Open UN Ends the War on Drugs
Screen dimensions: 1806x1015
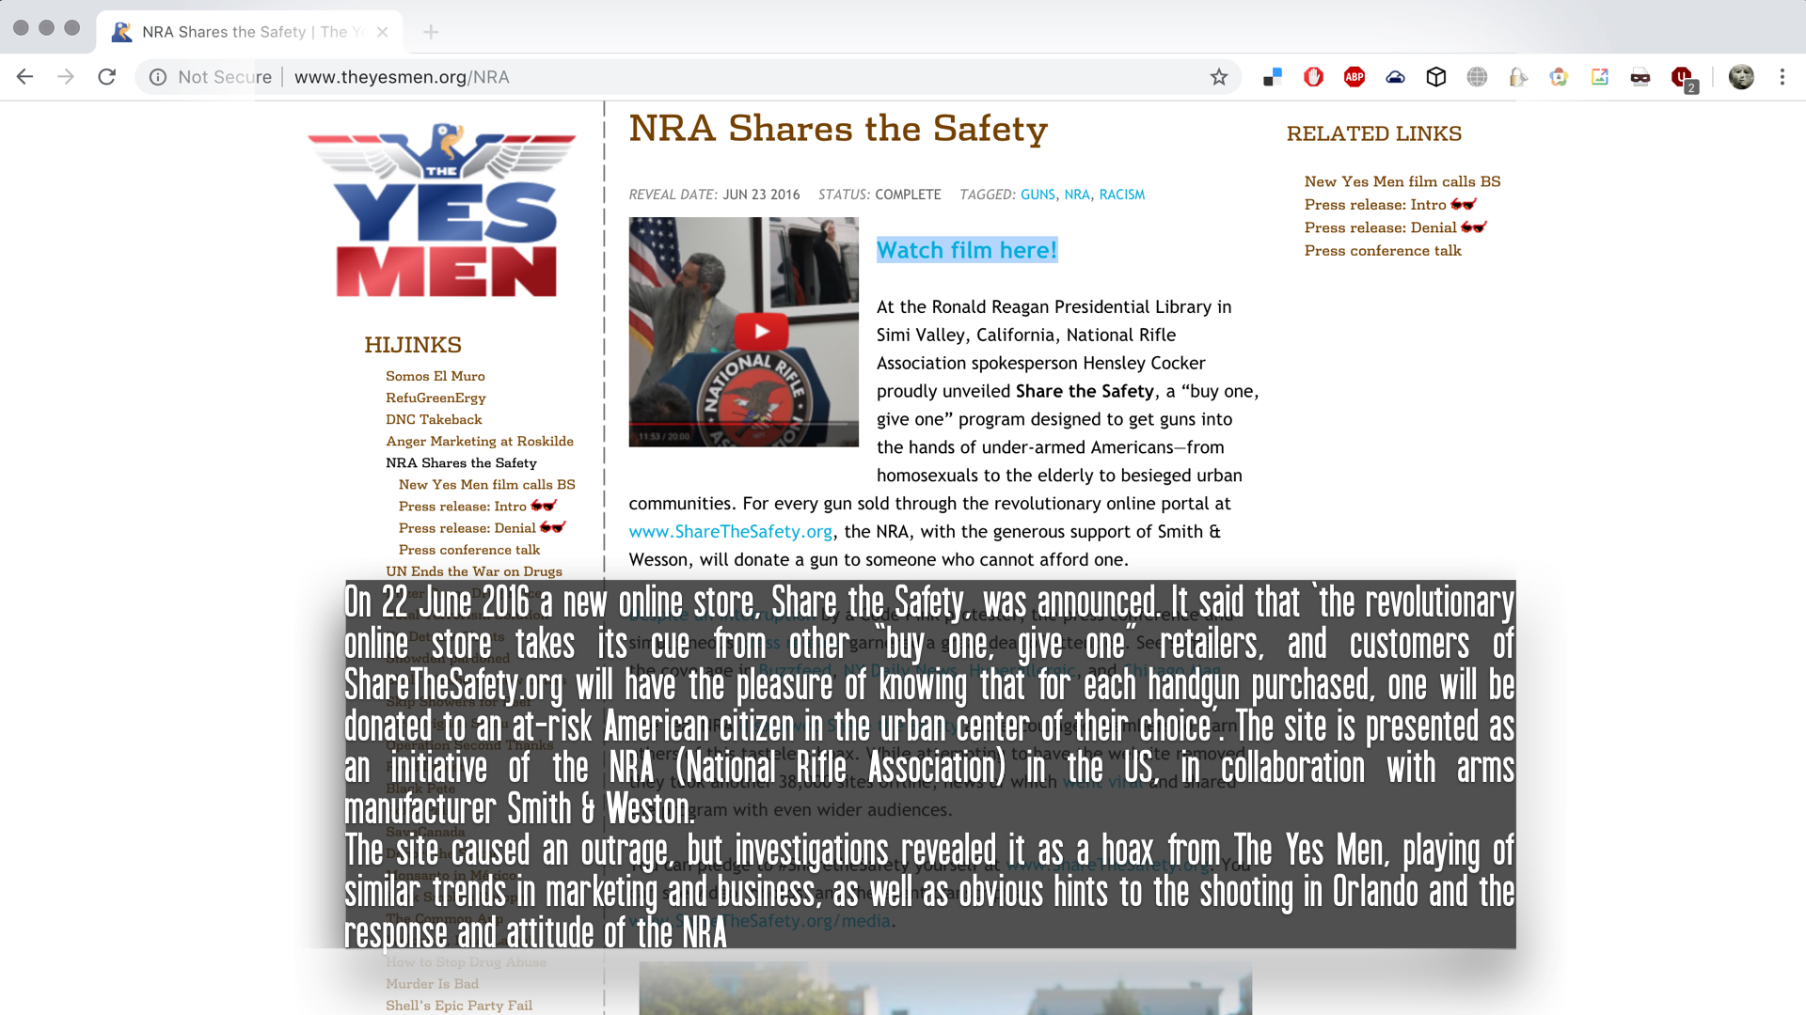pyautogui.click(x=474, y=571)
